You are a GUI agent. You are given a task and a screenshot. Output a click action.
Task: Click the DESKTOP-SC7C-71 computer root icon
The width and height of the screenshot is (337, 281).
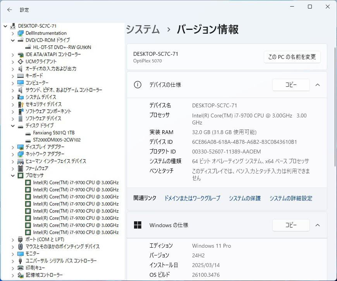(13, 26)
